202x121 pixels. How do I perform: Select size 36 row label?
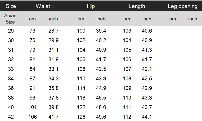(11, 88)
